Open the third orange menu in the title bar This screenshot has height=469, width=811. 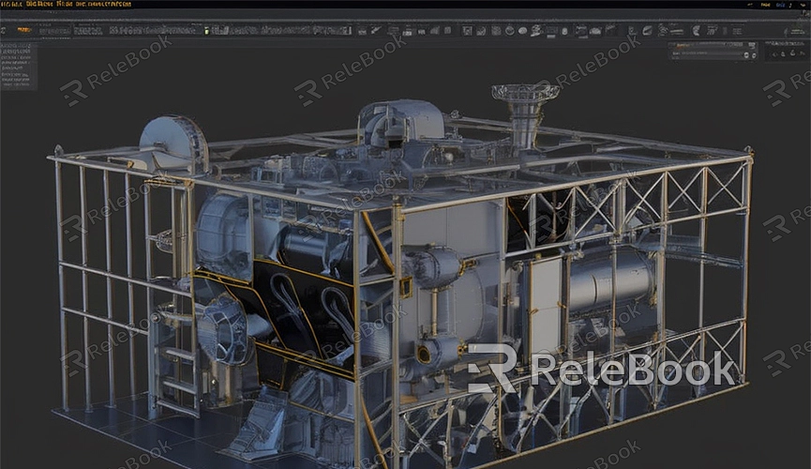65,4
